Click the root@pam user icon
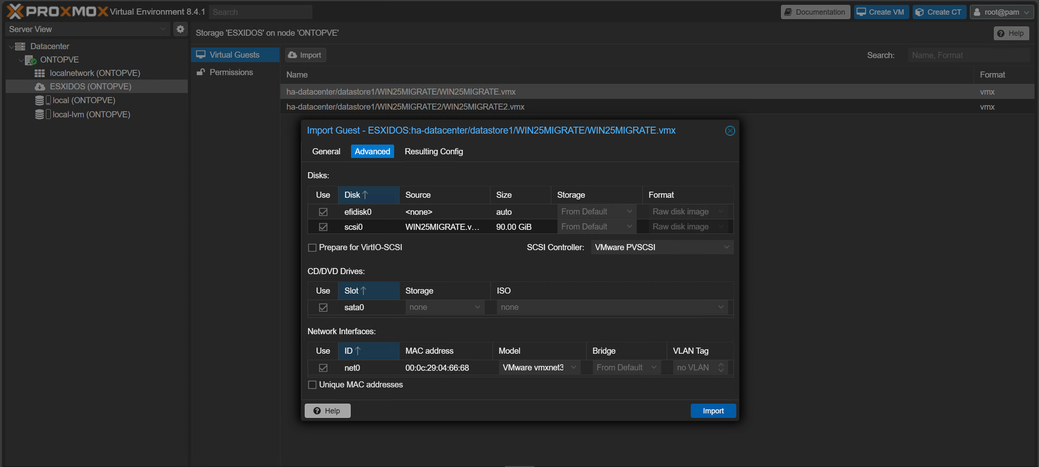Image resolution: width=1039 pixels, height=467 pixels. pyautogui.click(x=977, y=12)
